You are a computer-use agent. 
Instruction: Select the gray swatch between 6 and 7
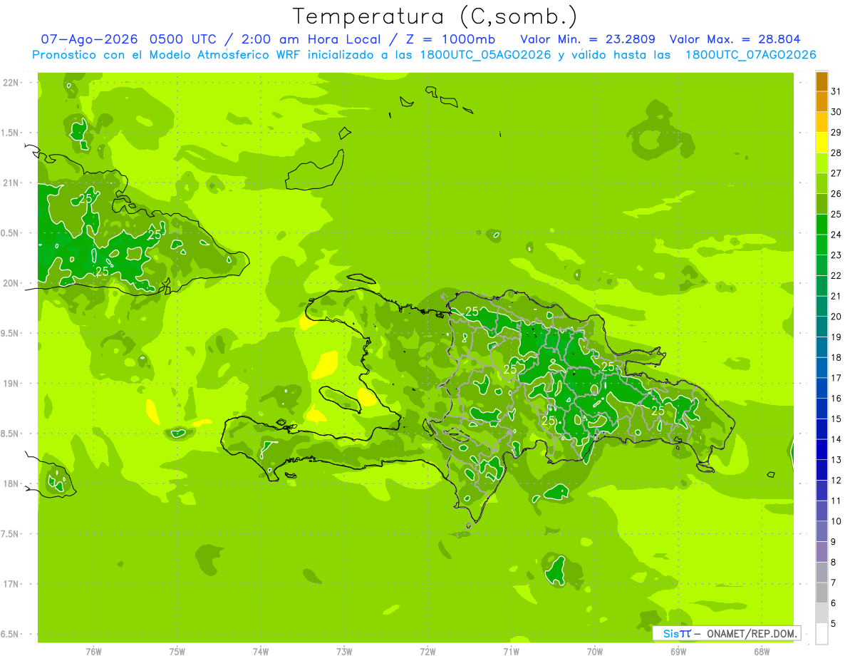(822, 593)
